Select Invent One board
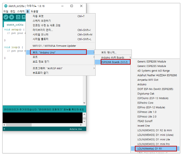 (155, 126)
